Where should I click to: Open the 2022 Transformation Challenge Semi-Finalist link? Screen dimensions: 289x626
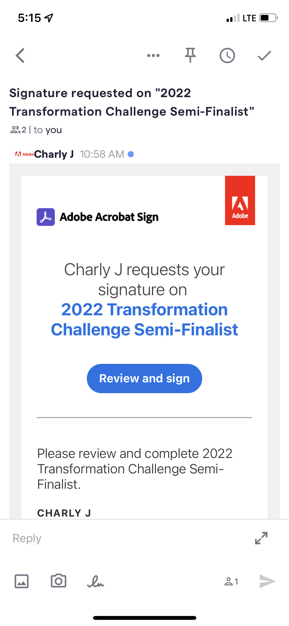point(144,319)
